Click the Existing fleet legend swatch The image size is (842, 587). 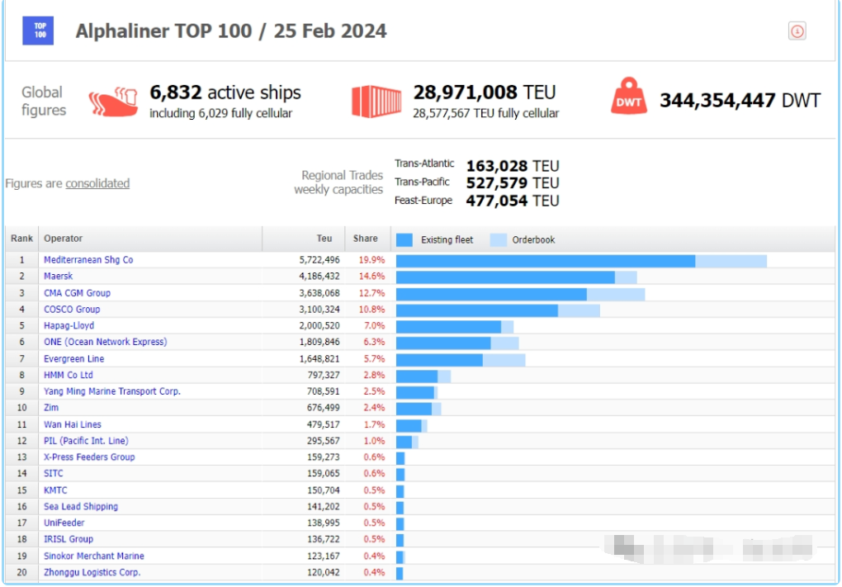tap(404, 239)
